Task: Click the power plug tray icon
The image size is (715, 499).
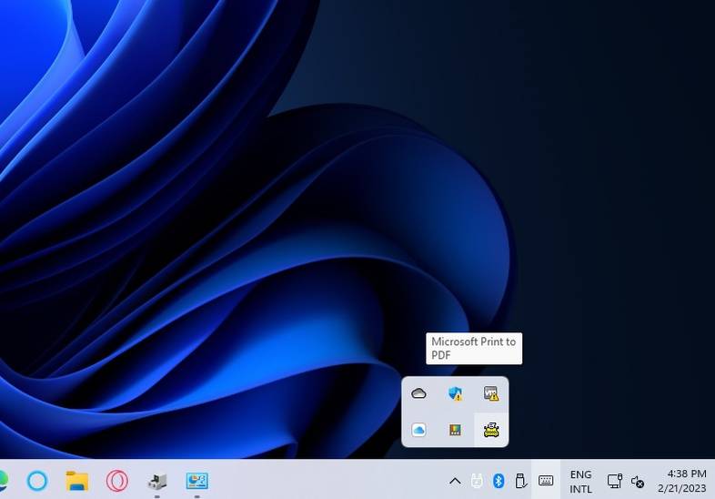Action: 476,481
